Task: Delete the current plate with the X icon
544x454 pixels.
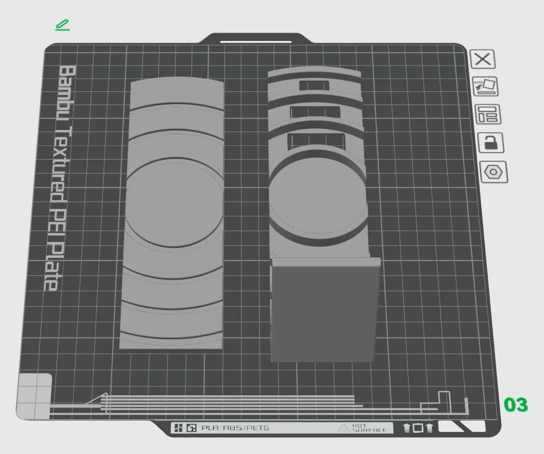Action: click(484, 60)
